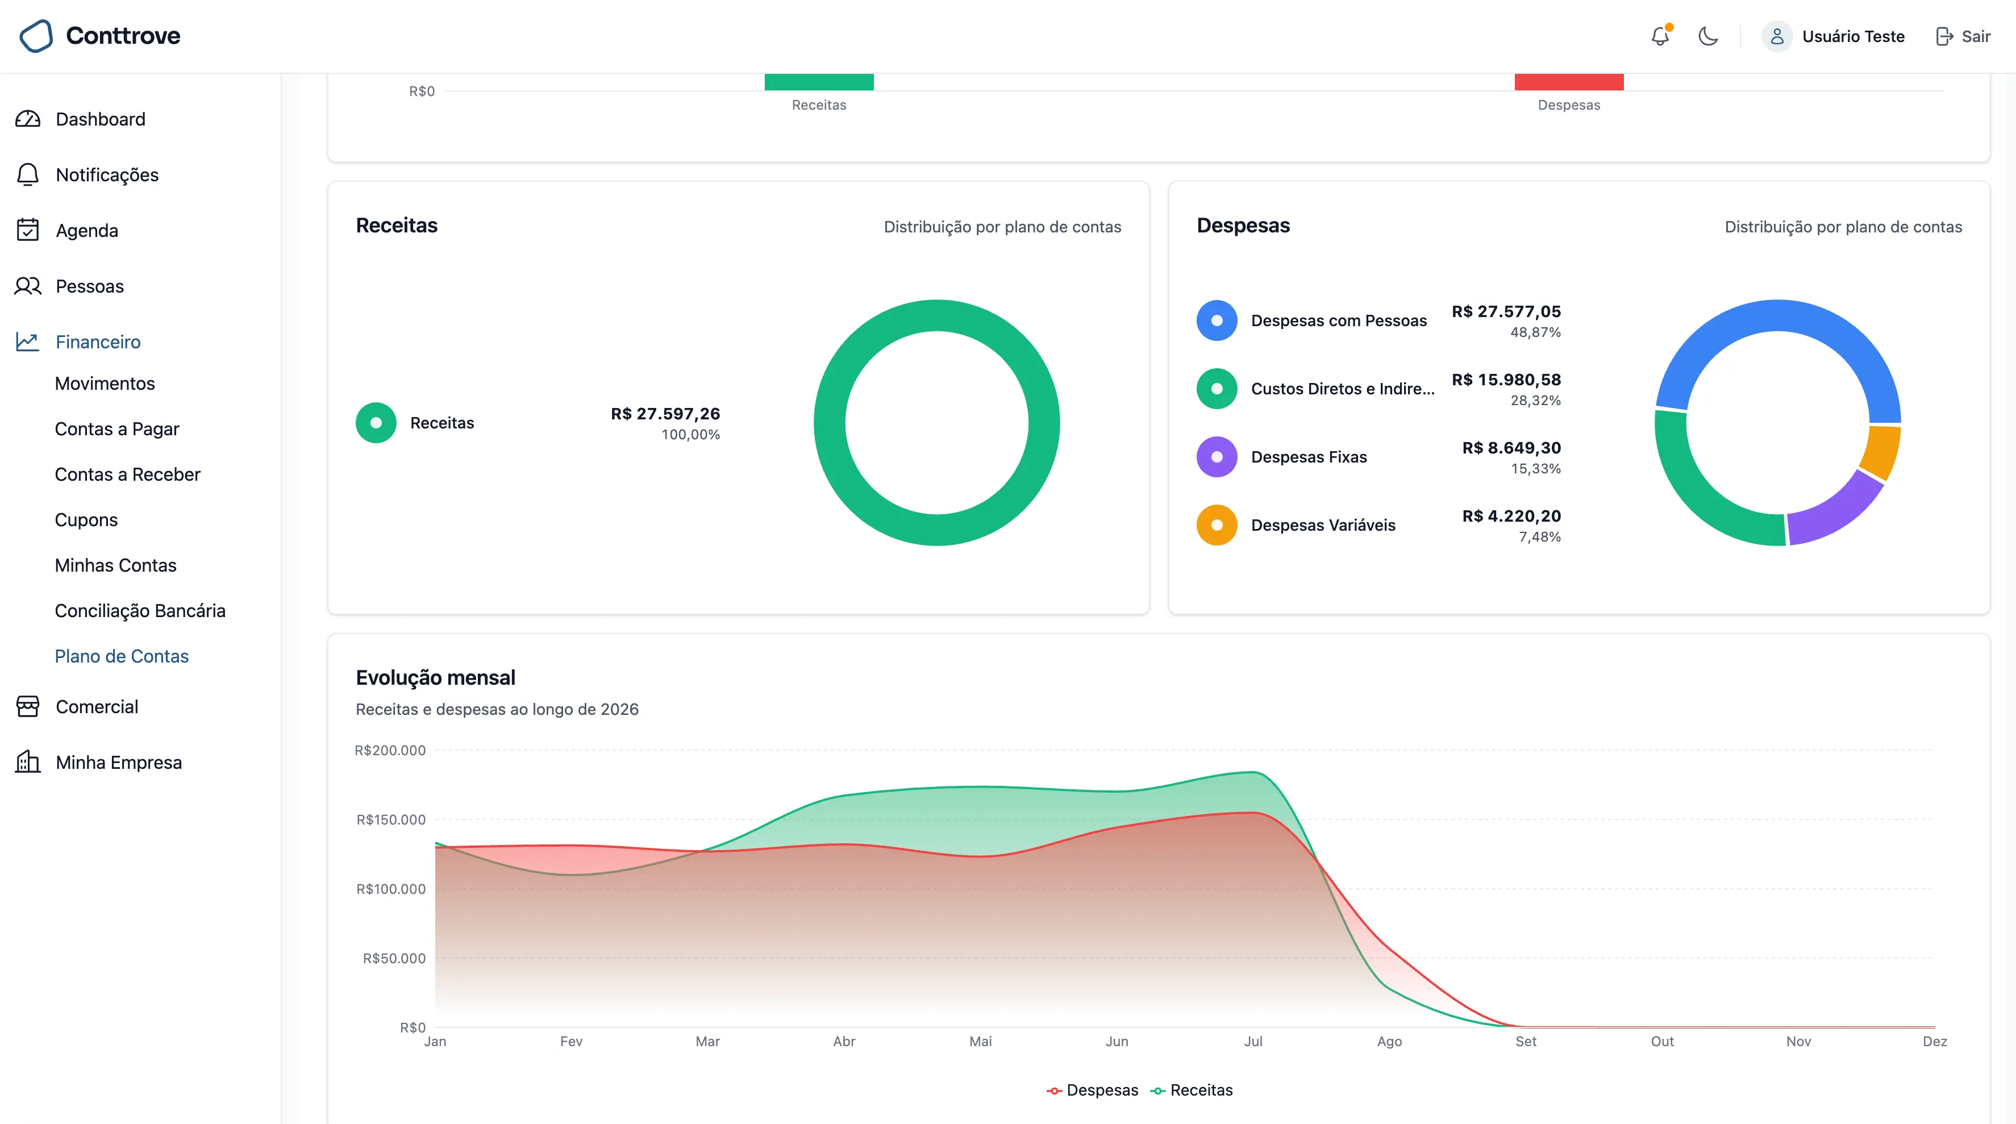Open Conciliação Bancária page
Screen dimensions: 2016x1124
point(140,610)
